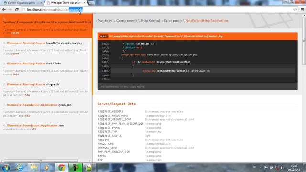The width and height of the screenshot is (306, 172).
Task: Click the left arrow of frame list scrollbar
Action: [2, 161]
